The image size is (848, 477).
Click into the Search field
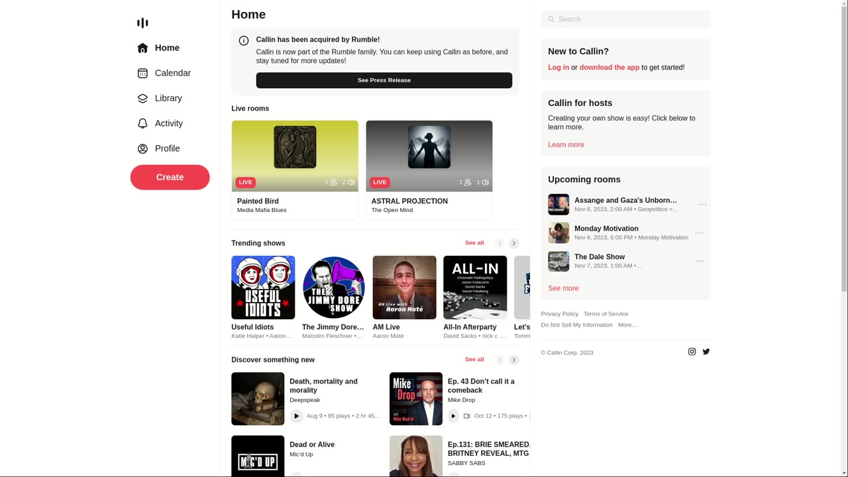625,19
